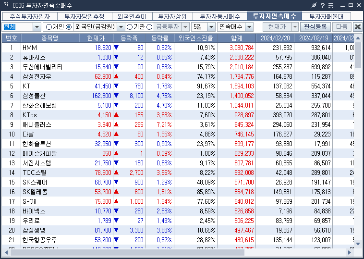Sort by the 종목명 column header
This screenshot has height=259, width=364.
pos(50,38)
